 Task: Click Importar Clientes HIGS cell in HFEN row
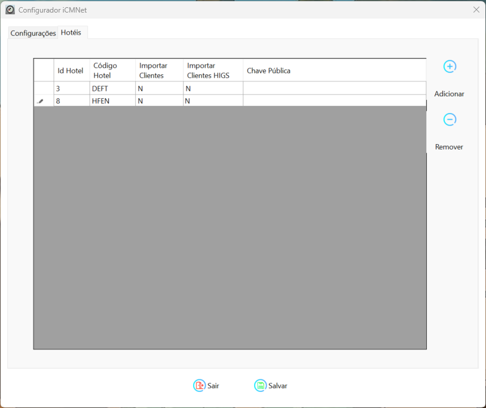pyautogui.click(x=213, y=101)
